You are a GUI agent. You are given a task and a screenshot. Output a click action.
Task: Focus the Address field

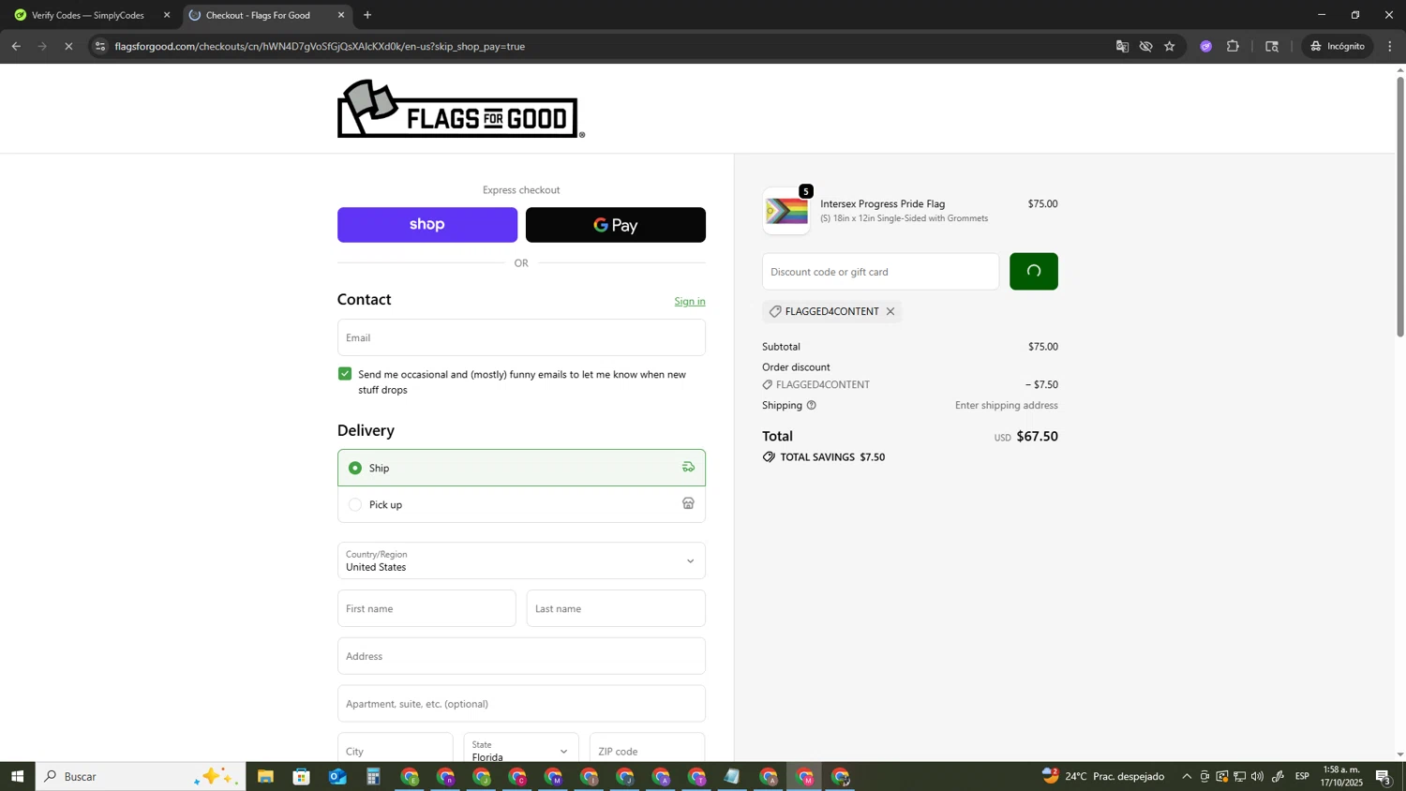(521, 656)
